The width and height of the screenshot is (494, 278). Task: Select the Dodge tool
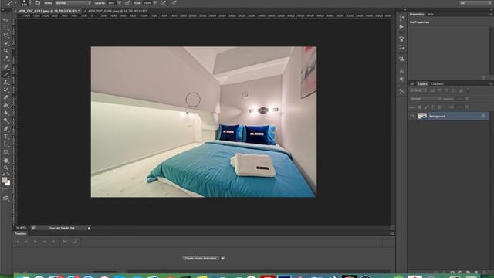pos(5,120)
